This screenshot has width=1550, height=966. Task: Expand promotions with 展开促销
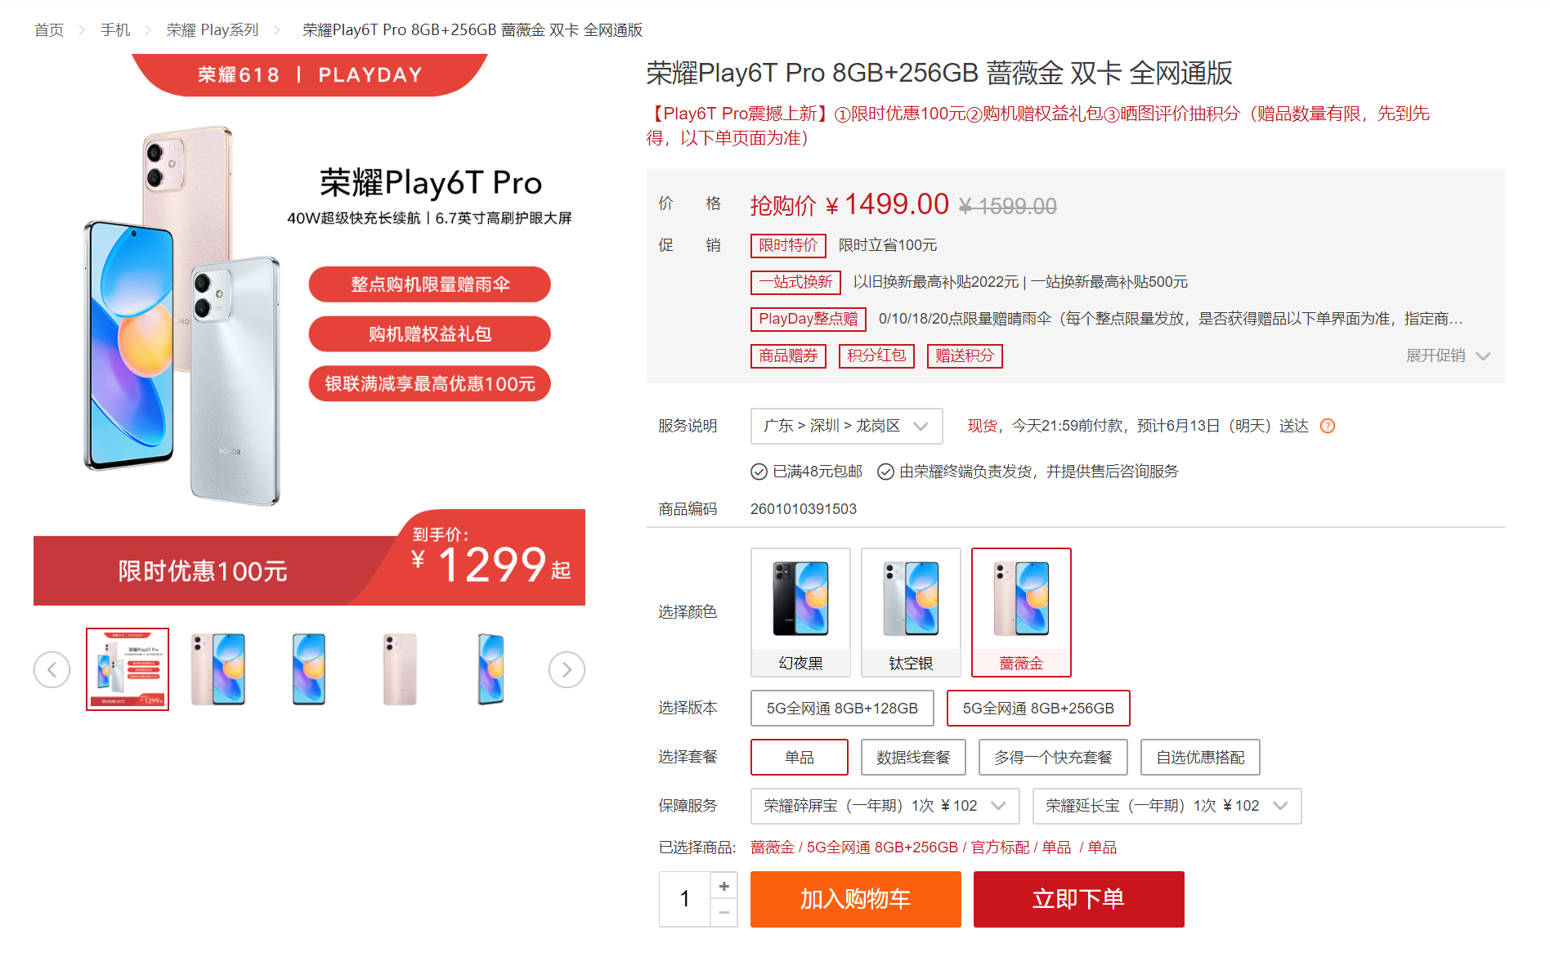[1448, 356]
